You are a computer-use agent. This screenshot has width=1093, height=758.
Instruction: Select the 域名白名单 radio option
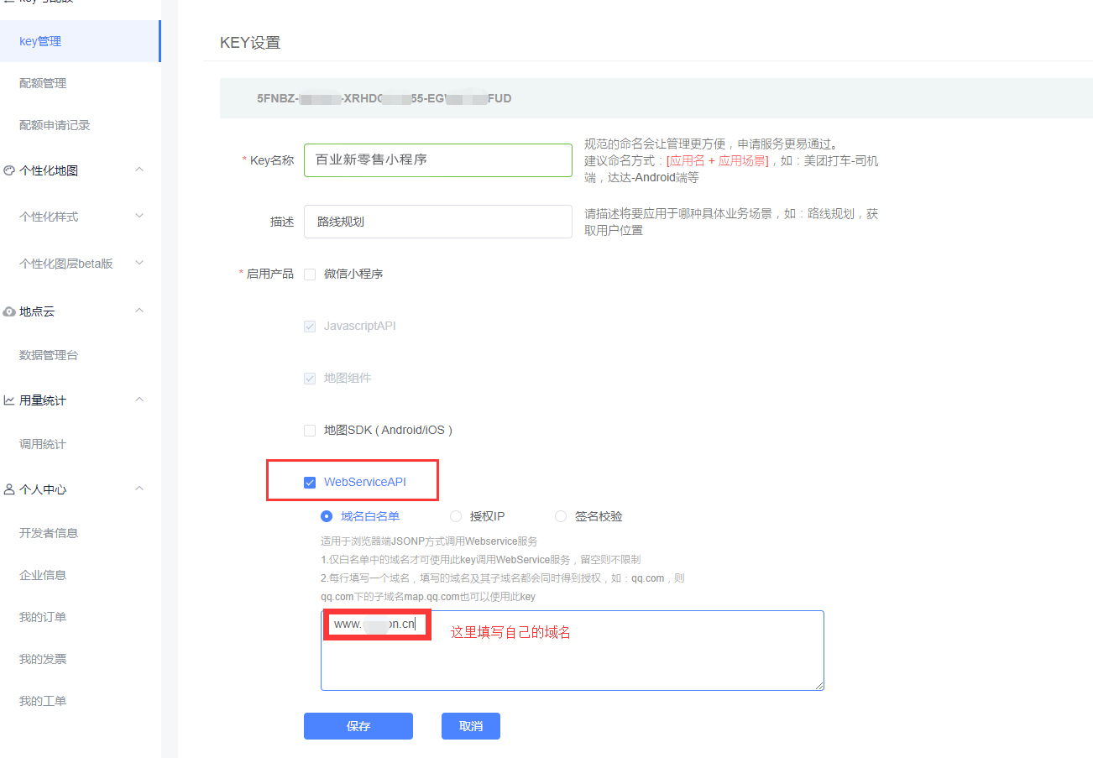pyautogui.click(x=327, y=516)
